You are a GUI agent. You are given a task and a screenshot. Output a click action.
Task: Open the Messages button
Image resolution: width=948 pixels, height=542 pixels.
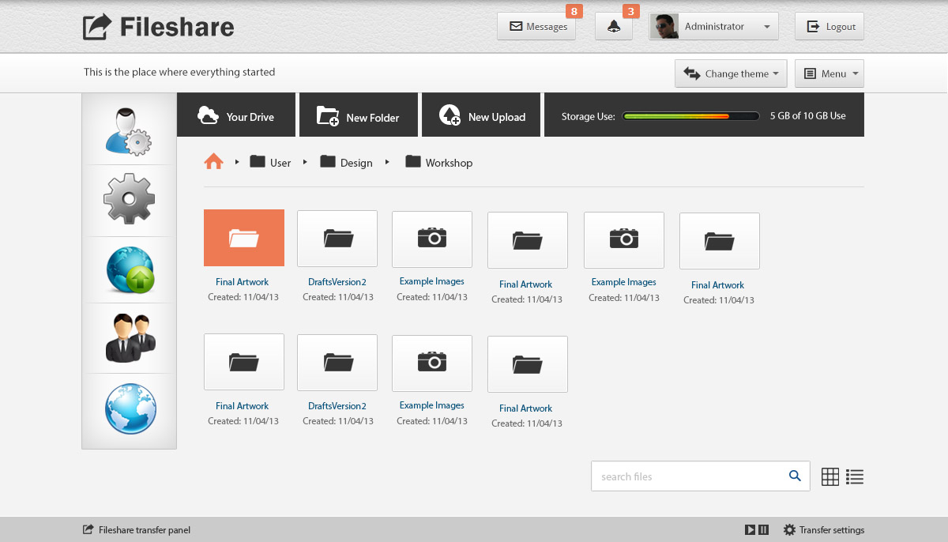[536, 27]
